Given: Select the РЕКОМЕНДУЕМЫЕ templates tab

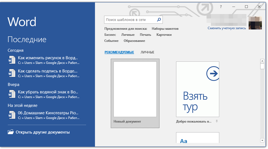Looking at the screenshot, I should (119, 52).
